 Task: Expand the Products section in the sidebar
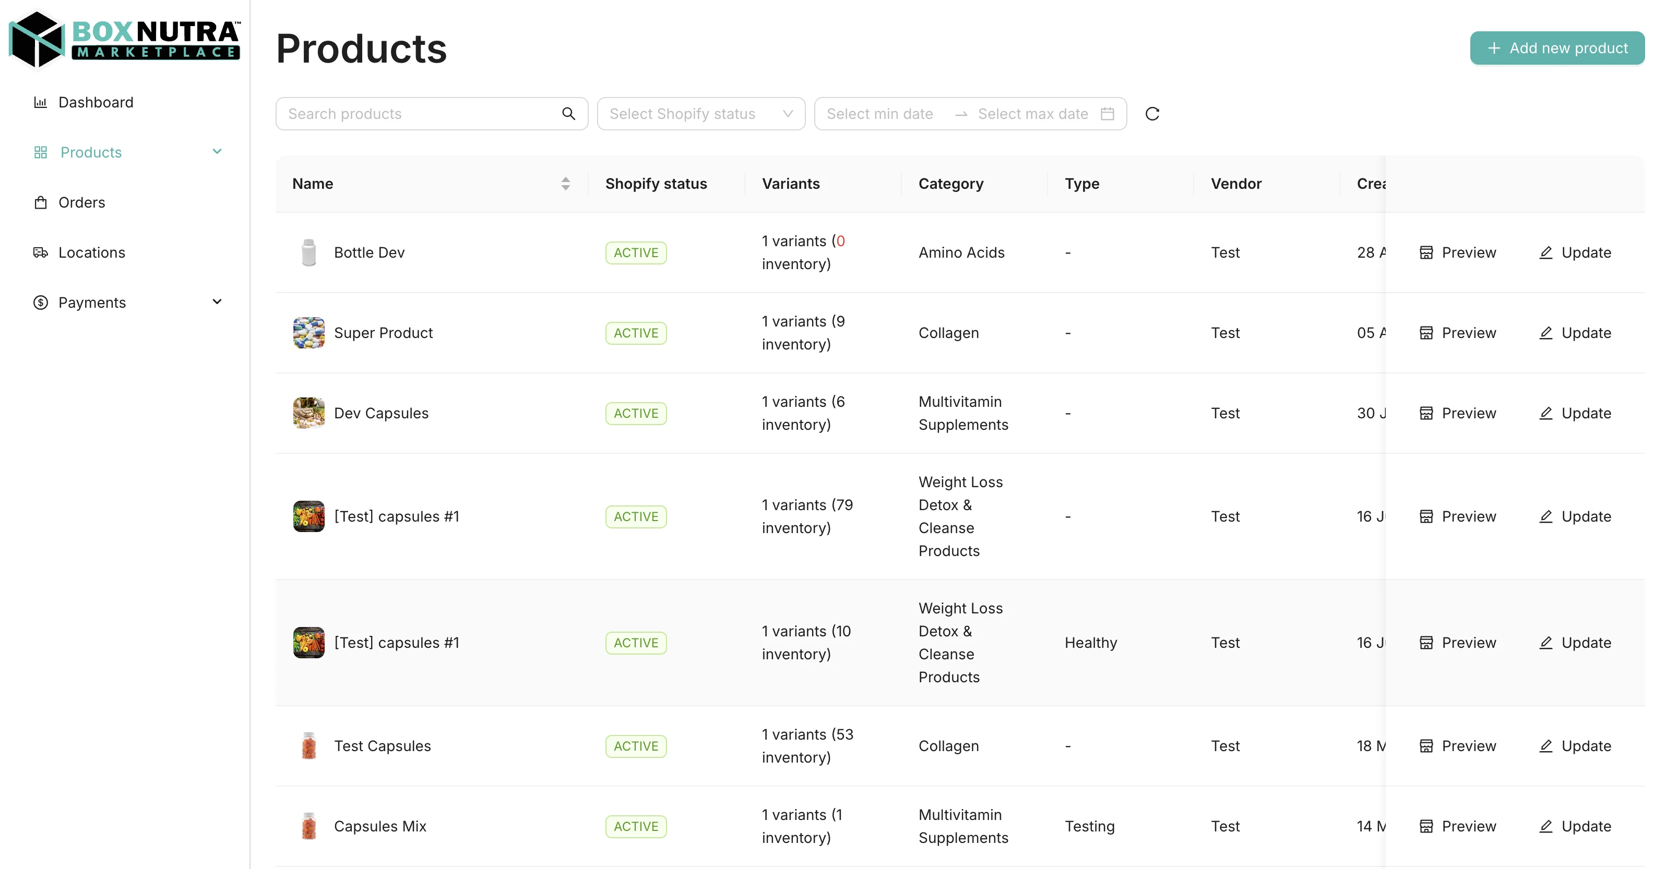217,151
